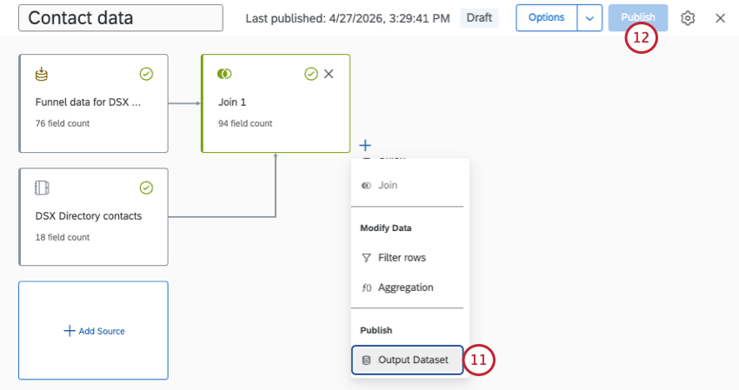This screenshot has height=390, width=739.
Task: Expand the Options dropdown arrow
Action: point(589,18)
